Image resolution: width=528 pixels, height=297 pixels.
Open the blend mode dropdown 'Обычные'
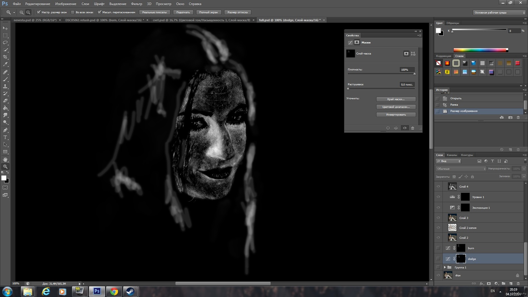461,169
